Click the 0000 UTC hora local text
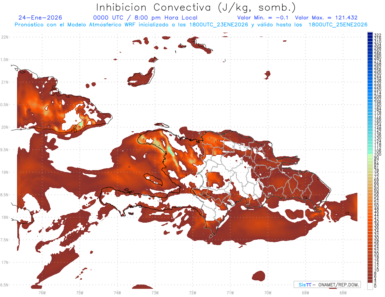The width and height of the screenshot is (385, 297). pyautogui.click(x=145, y=18)
